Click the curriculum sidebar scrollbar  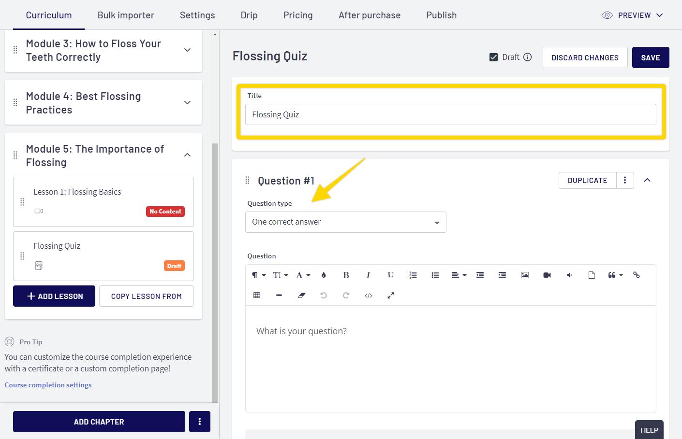[x=215, y=273]
